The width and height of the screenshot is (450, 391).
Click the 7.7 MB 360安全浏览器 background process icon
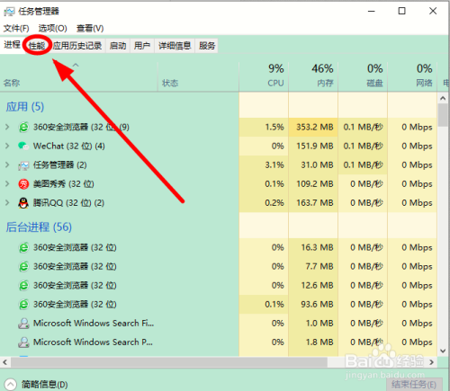pos(23,266)
